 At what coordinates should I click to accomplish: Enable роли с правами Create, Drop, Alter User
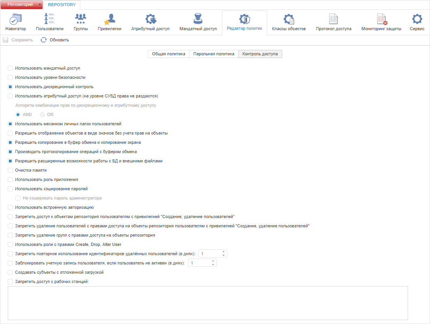(10, 245)
